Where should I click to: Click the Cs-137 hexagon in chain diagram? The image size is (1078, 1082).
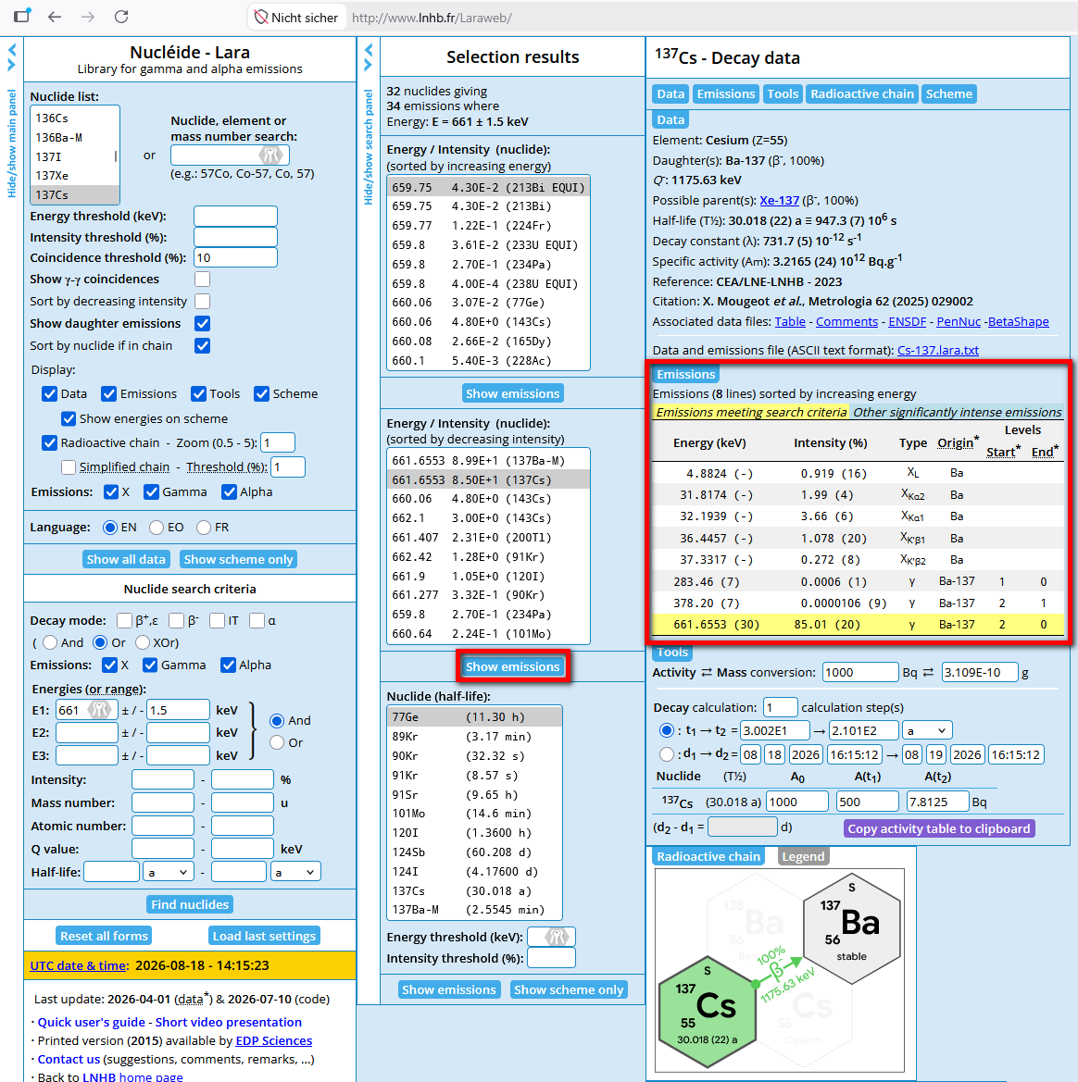click(x=708, y=1010)
